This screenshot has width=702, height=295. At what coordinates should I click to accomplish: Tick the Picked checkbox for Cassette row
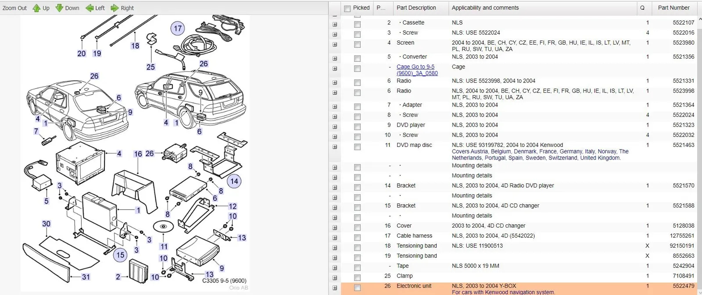pos(357,25)
